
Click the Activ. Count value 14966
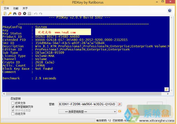click(40, 65)
